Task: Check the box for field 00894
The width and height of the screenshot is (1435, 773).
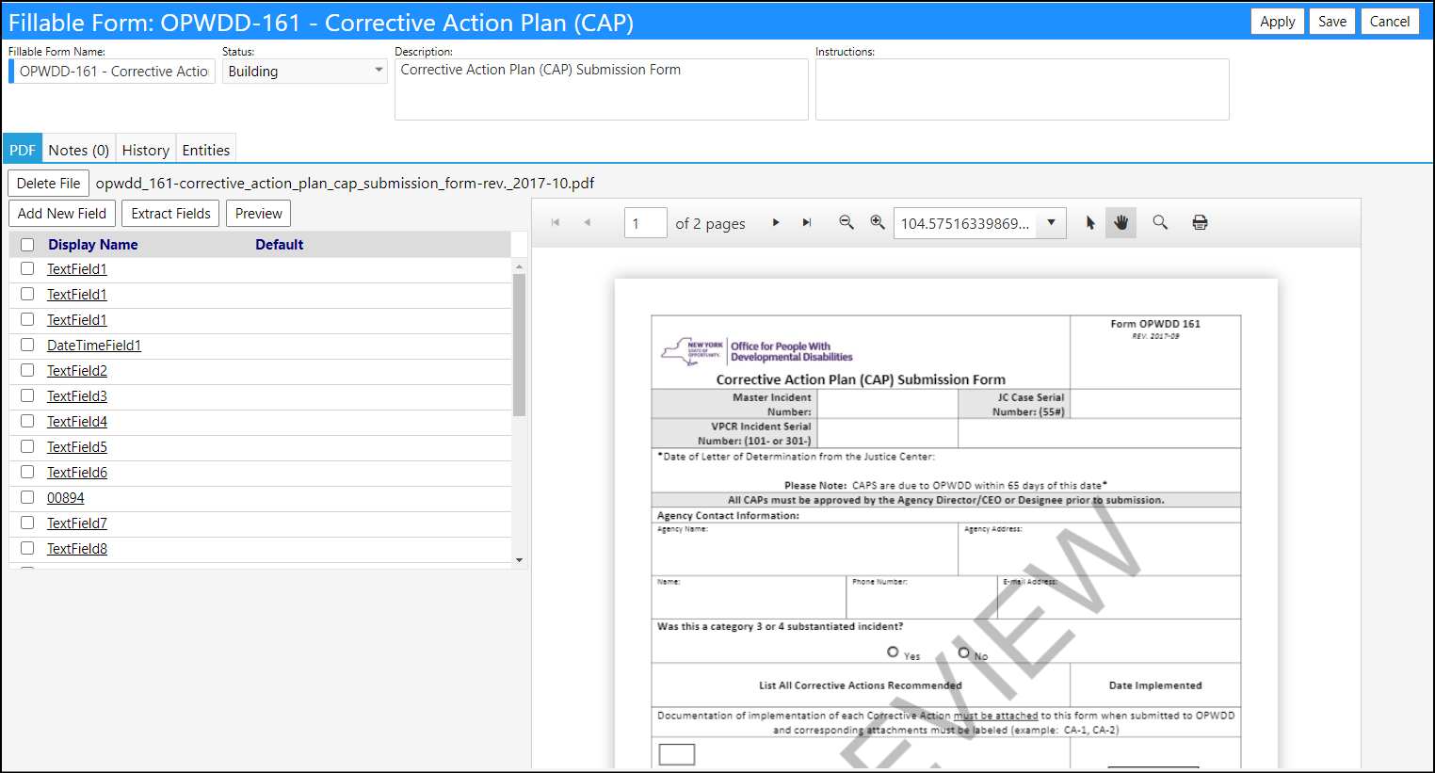Action: coord(27,497)
